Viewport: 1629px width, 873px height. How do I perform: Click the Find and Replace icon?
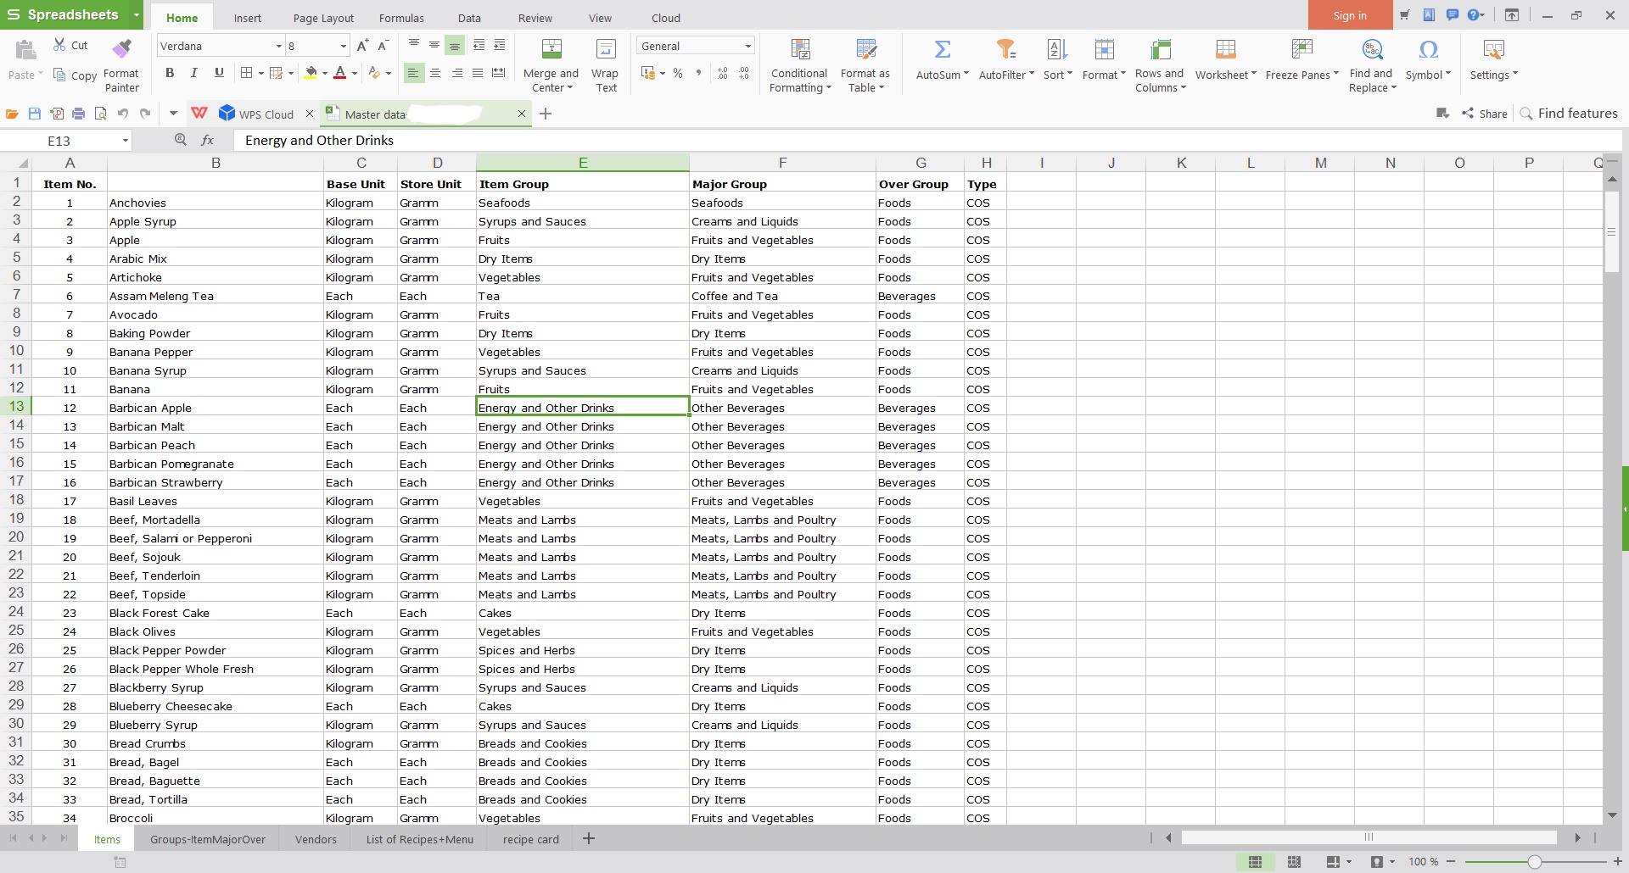click(x=1372, y=49)
